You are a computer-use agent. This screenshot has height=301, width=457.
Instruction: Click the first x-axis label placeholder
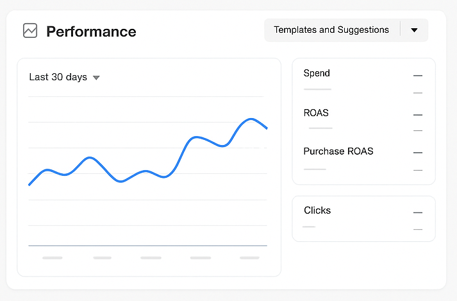(x=52, y=258)
